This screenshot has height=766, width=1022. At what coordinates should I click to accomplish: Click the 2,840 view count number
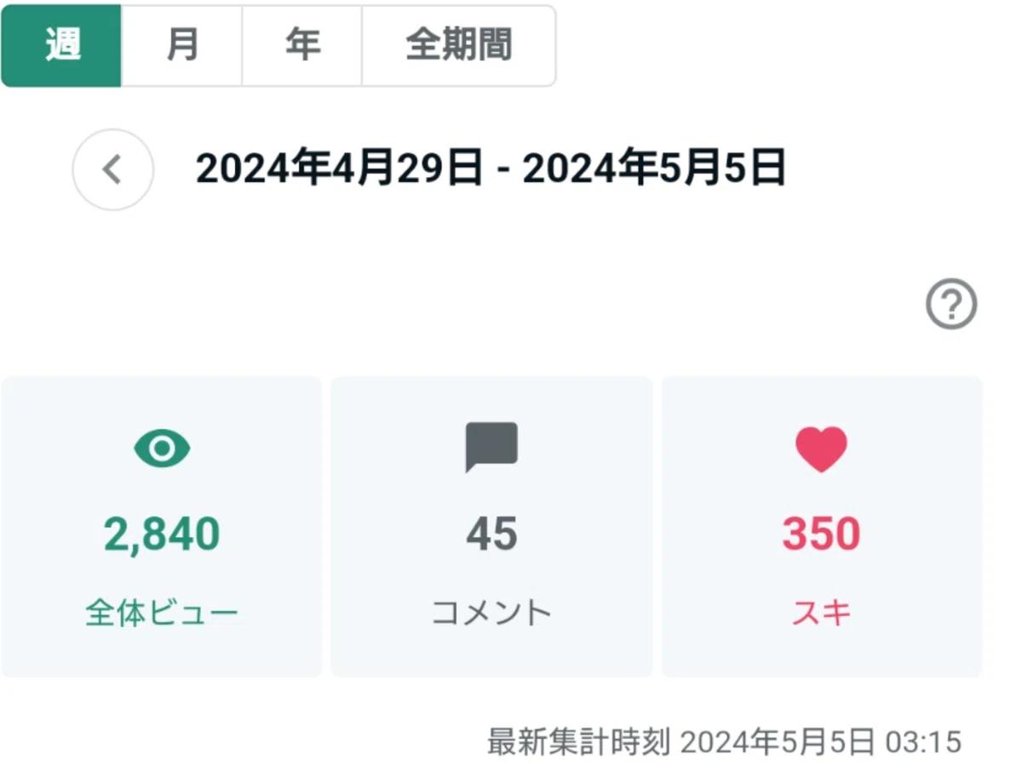click(x=162, y=534)
